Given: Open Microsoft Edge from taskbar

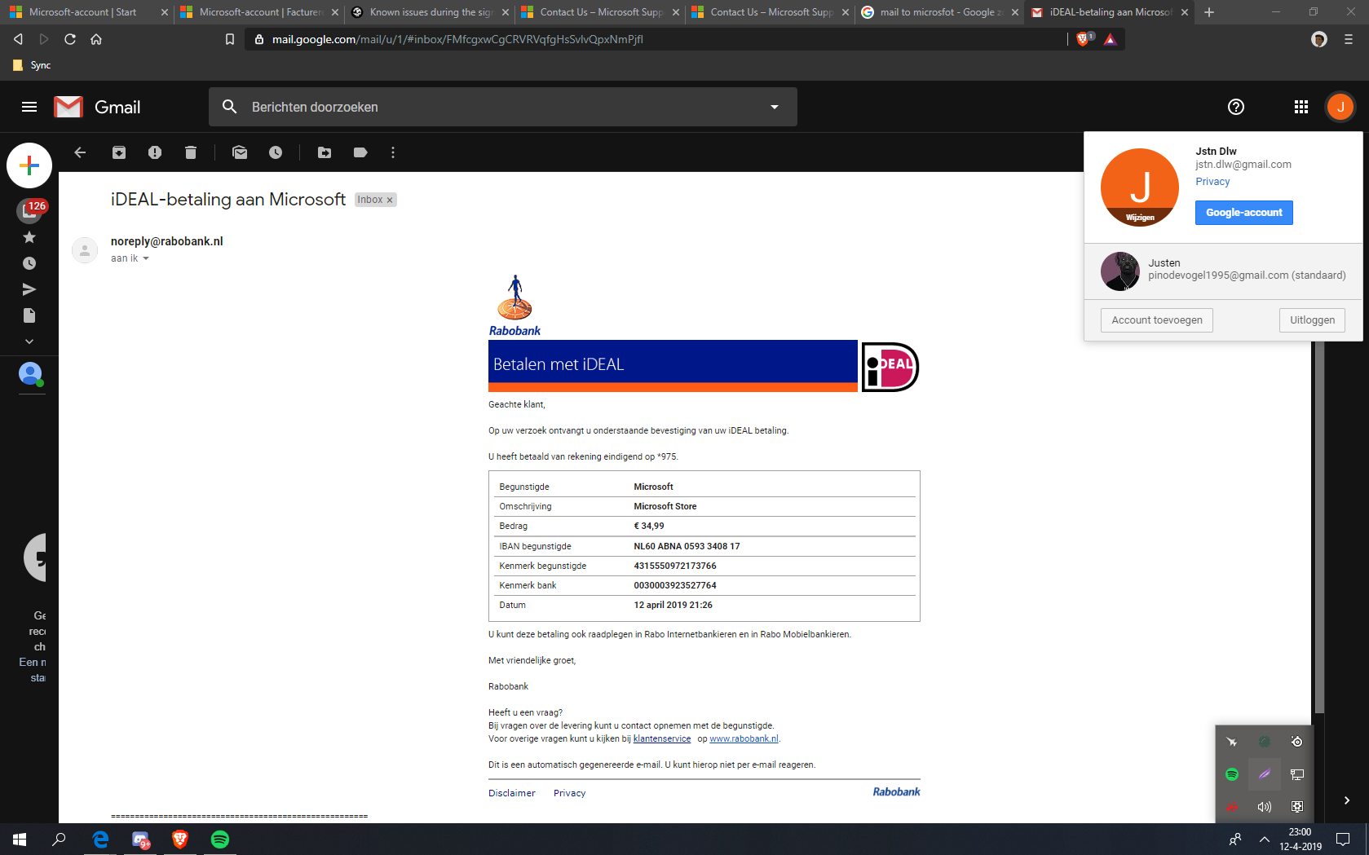Looking at the screenshot, I should (x=100, y=840).
